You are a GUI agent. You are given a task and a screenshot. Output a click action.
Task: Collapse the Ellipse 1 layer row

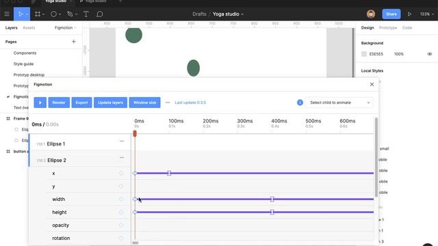pos(122,141)
